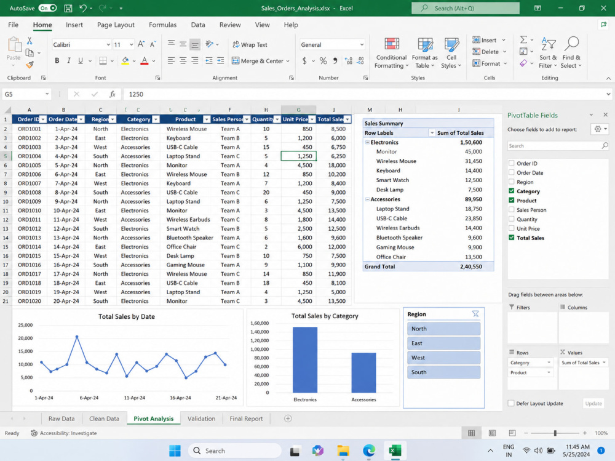This screenshot has height=461, width=615.
Task: Open Format as Table gallery
Action: coord(425,53)
